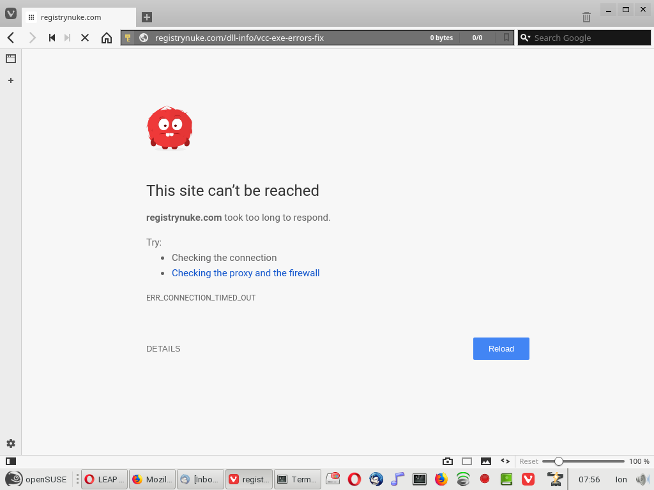Open the search engine dropdown

526,38
